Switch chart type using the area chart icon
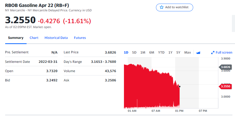The height and width of the screenshot is (119, 235). (198, 53)
